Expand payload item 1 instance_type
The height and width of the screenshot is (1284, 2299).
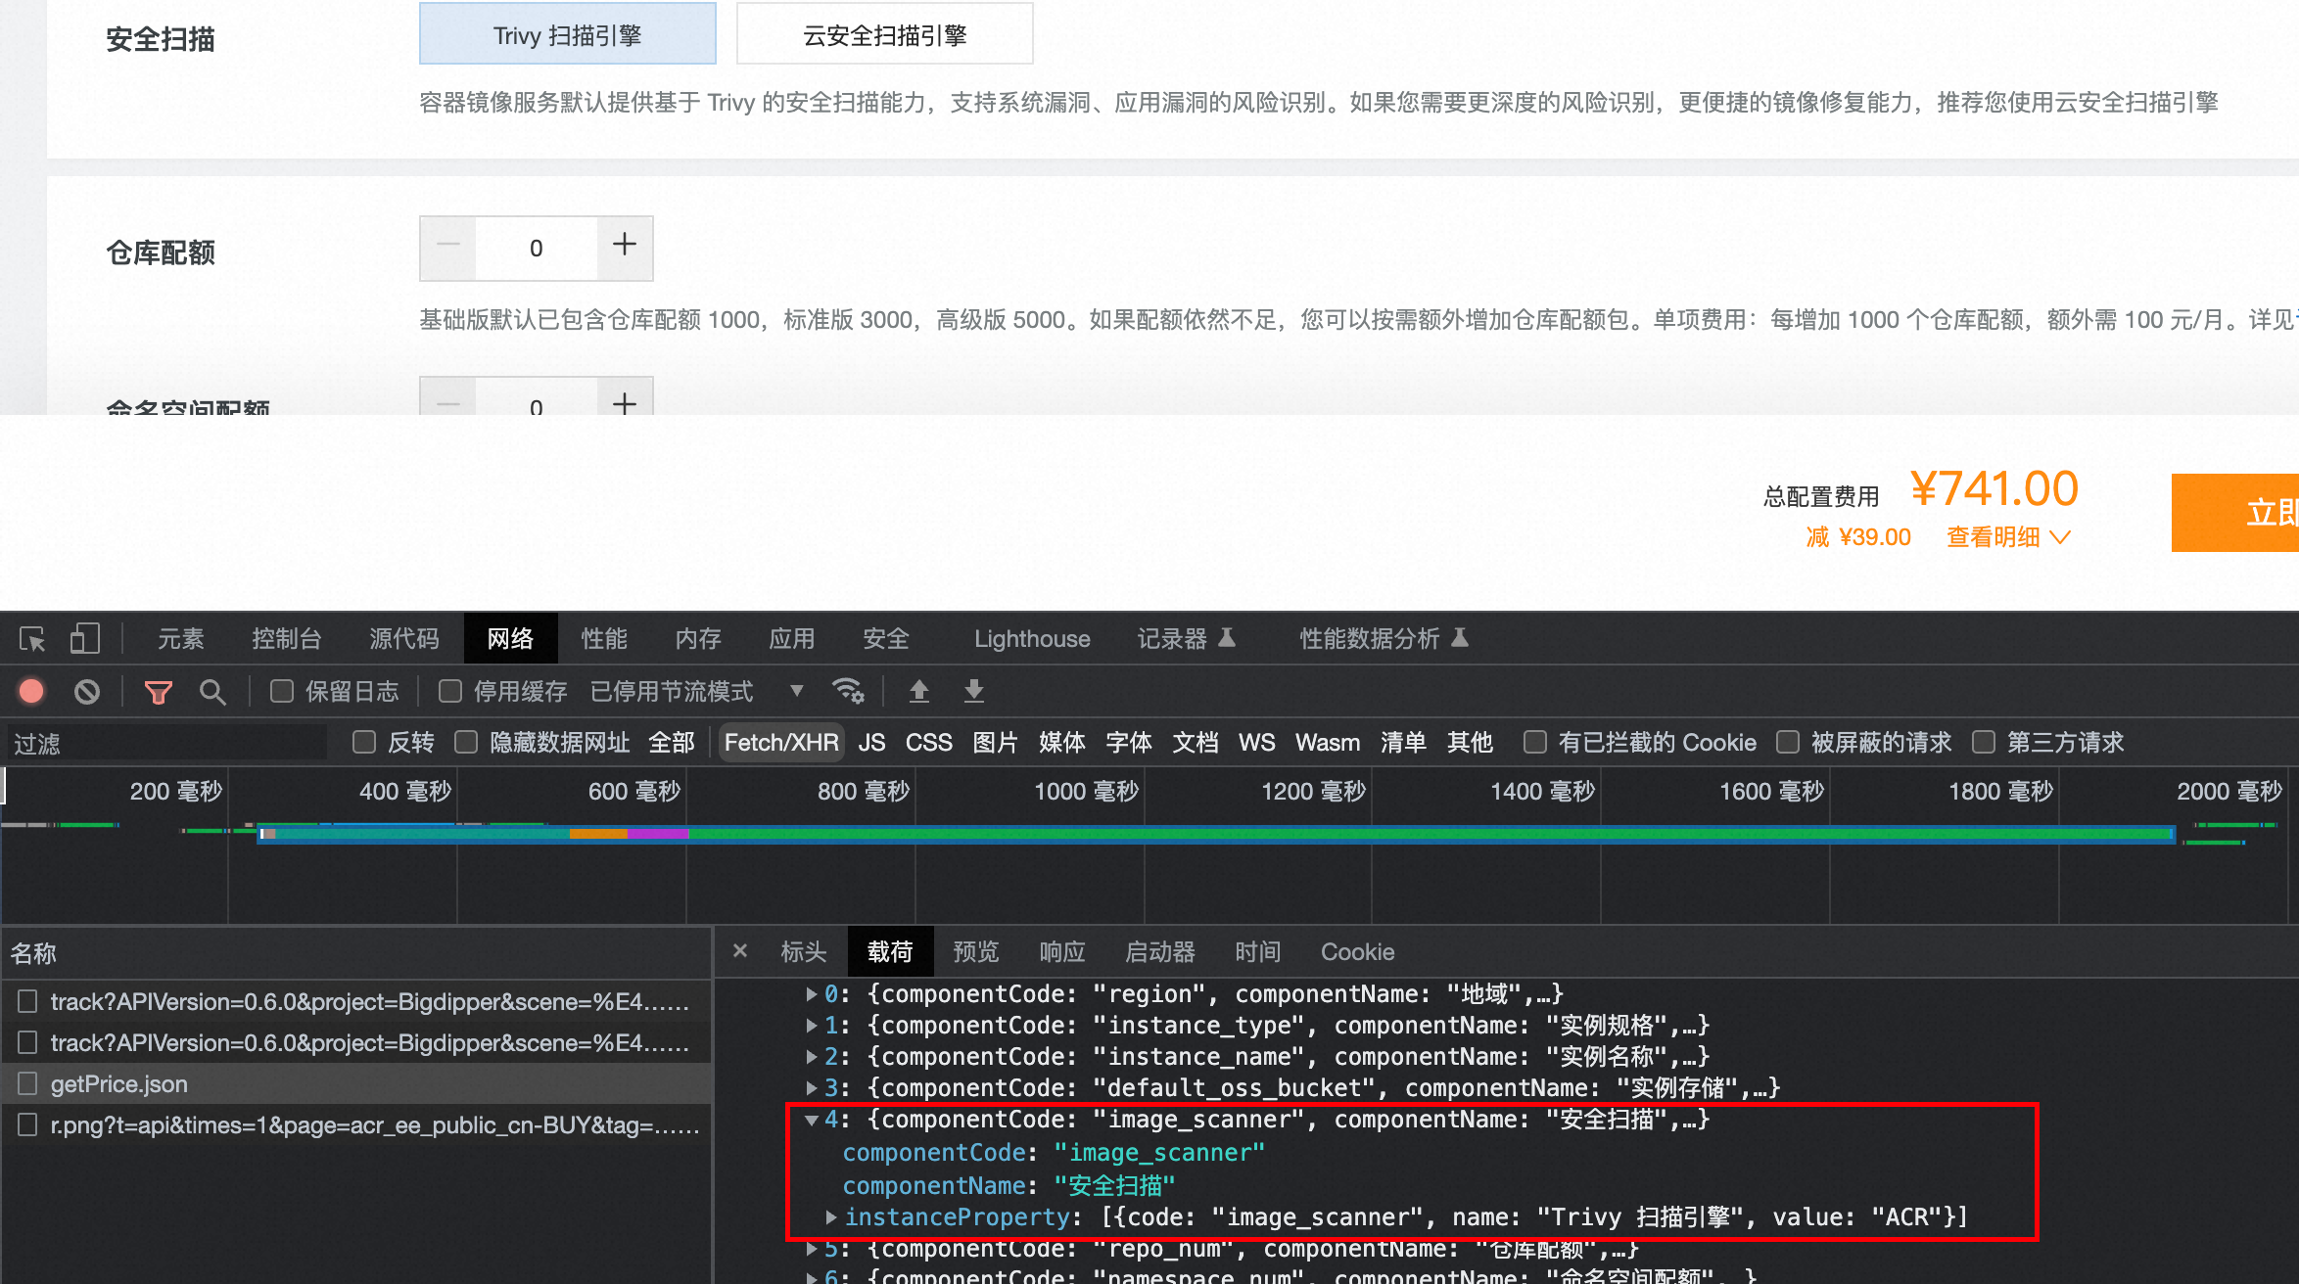point(811,1026)
